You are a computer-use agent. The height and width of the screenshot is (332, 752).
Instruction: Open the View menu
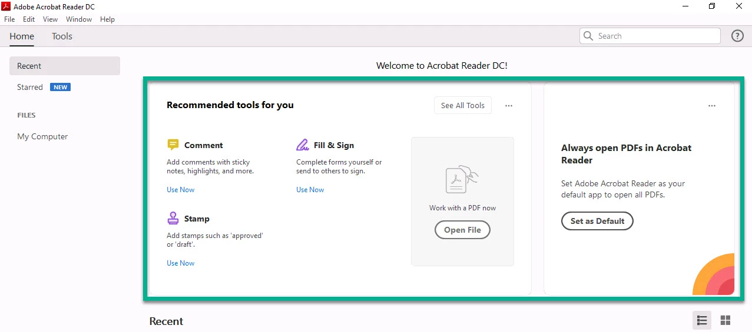pyautogui.click(x=51, y=19)
